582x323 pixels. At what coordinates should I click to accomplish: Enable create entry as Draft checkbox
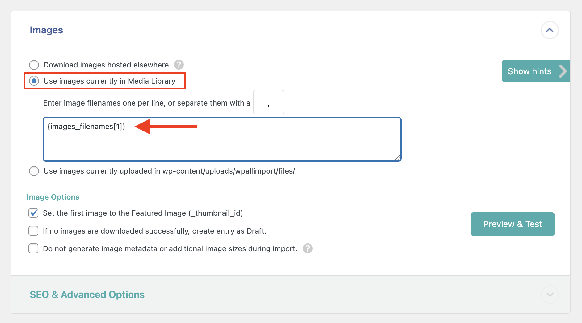[33, 231]
